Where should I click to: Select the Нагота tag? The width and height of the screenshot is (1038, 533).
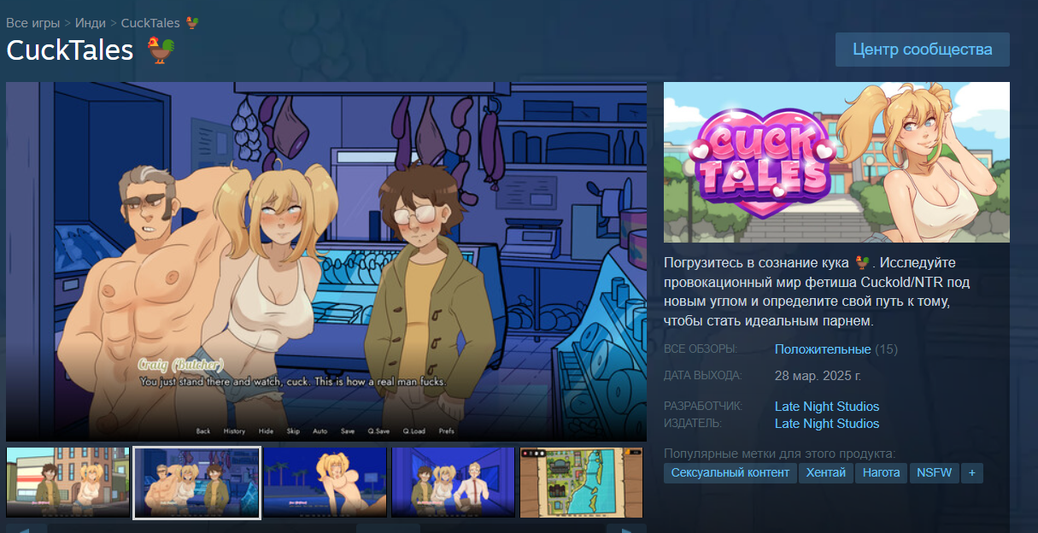[882, 472]
